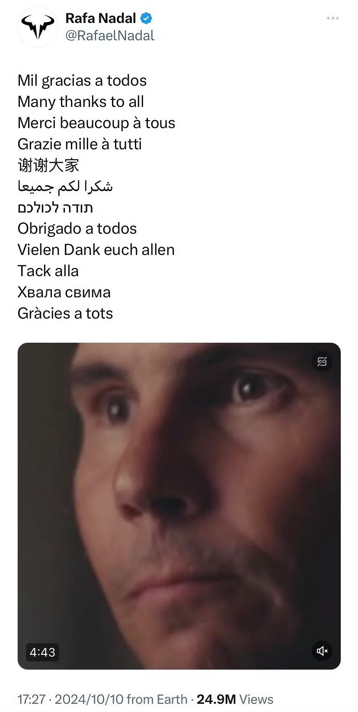This screenshot has width=358, height=712.
Task: Open the @RafaelNadal handle link
Action: point(110,35)
